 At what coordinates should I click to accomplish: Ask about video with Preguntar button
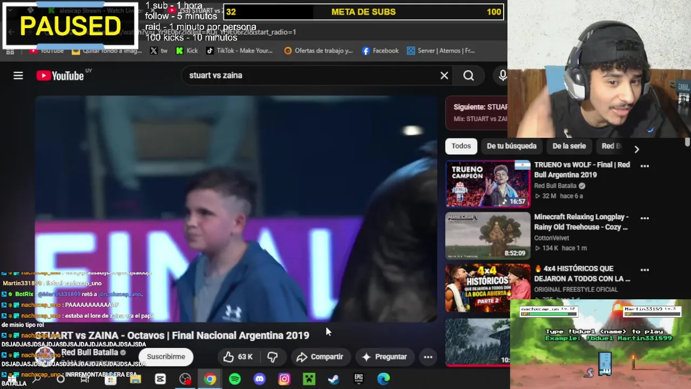point(384,357)
